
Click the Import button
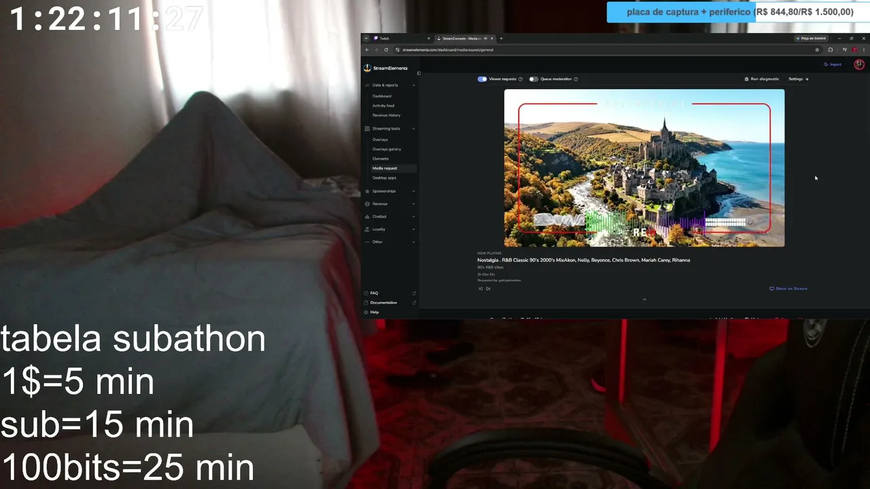click(833, 65)
